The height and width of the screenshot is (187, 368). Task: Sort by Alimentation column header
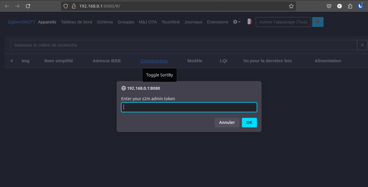pos(328,61)
